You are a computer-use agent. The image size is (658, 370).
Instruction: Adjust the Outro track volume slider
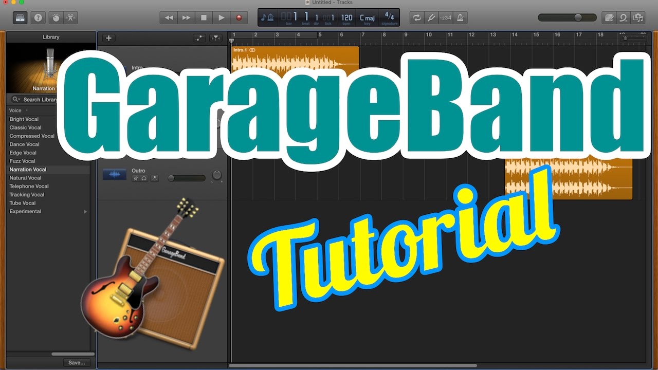point(187,178)
